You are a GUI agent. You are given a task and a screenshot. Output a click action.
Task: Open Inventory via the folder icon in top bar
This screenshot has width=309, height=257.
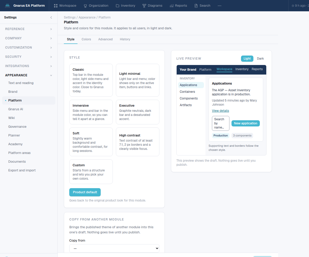pos(117,6)
